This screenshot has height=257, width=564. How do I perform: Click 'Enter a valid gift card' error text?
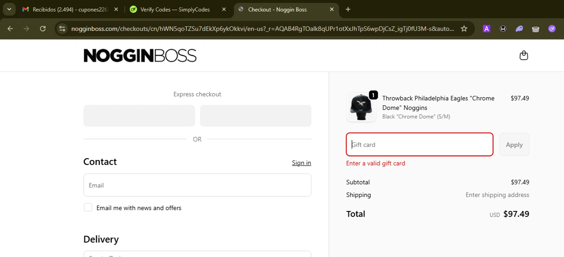[376, 163]
